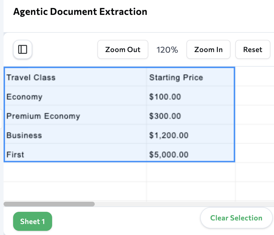Click the $100.00 price cell
The height and width of the screenshot is (235, 274).
coord(165,97)
